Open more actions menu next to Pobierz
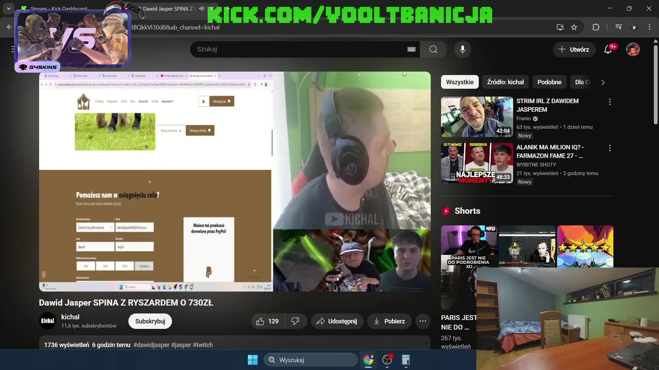 coord(423,321)
